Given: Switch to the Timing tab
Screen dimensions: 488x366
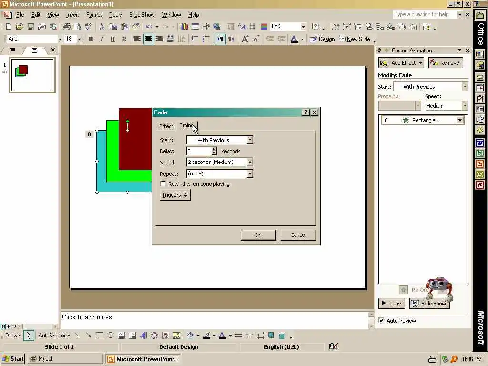Looking at the screenshot, I should (x=187, y=125).
